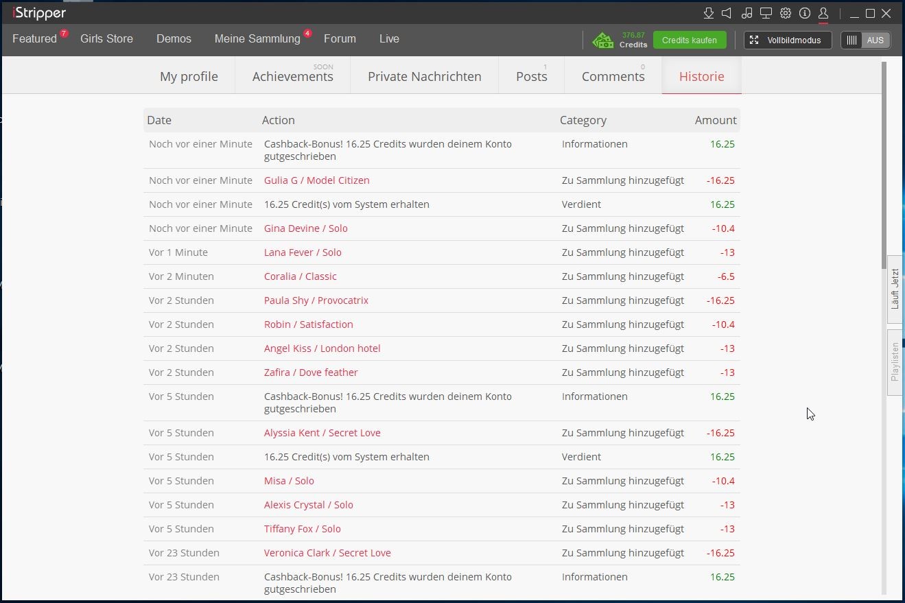Click the Amount column header
This screenshot has width=905, height=603.
pyautogui.click(x=716, y=120)
